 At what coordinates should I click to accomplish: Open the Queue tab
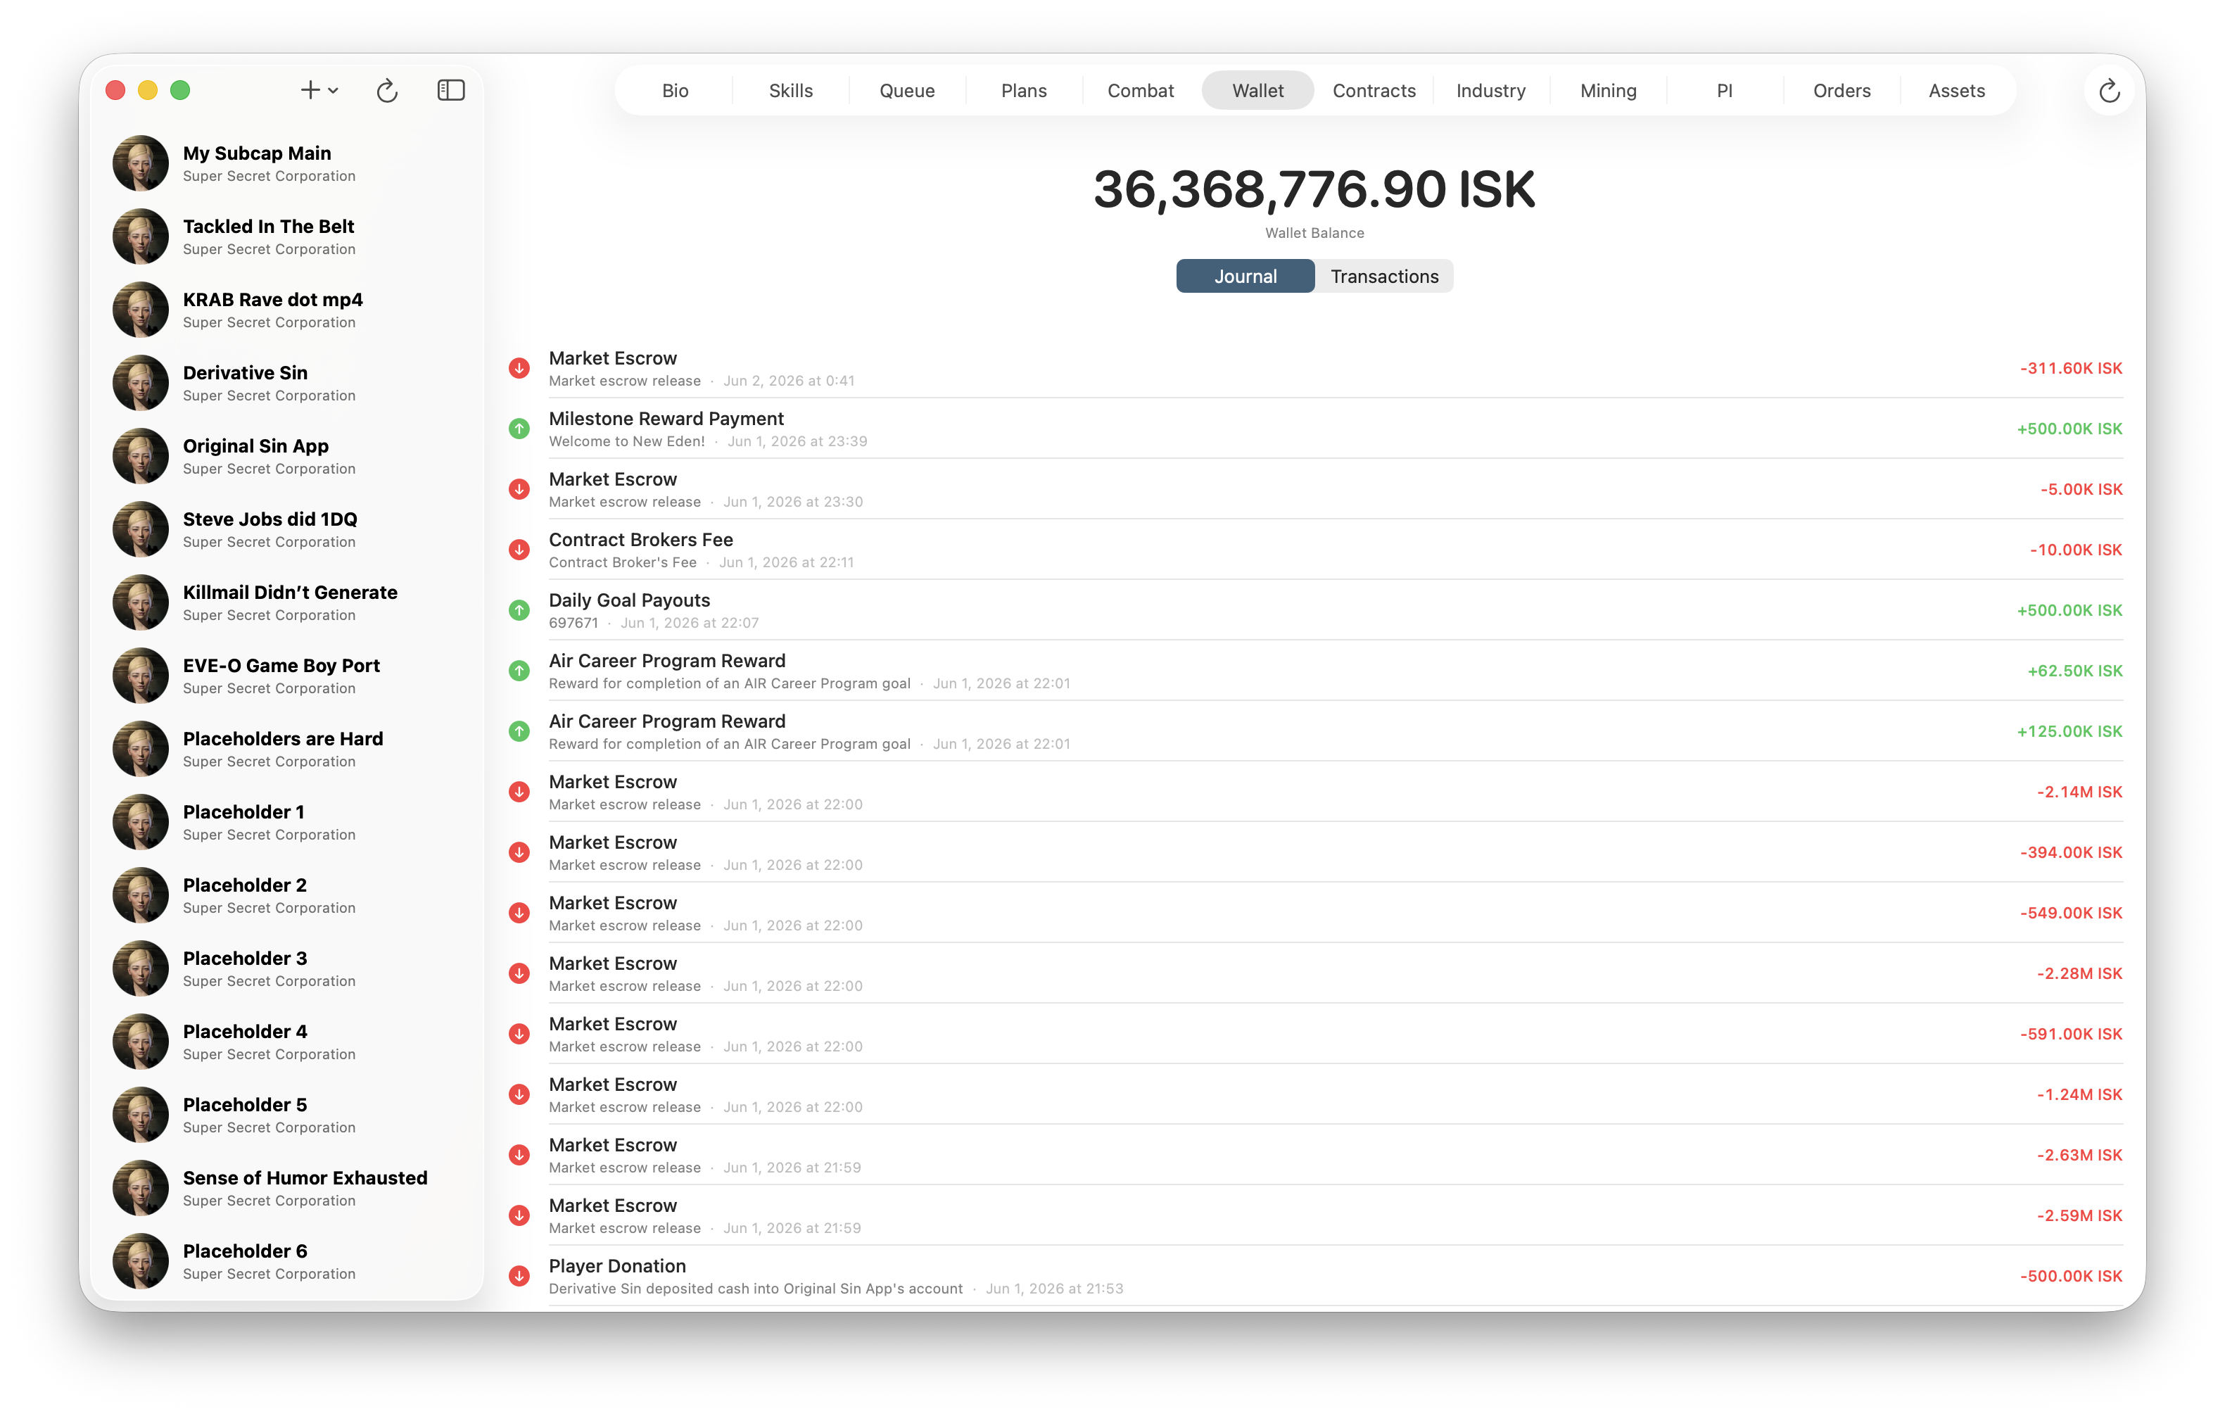point(907,91)
